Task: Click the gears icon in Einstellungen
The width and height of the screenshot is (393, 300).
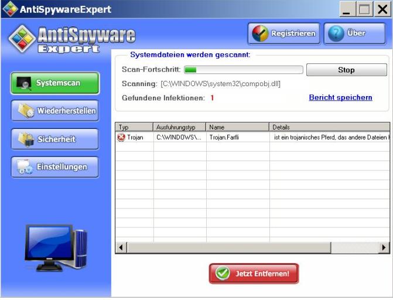Action: (25, 167)
